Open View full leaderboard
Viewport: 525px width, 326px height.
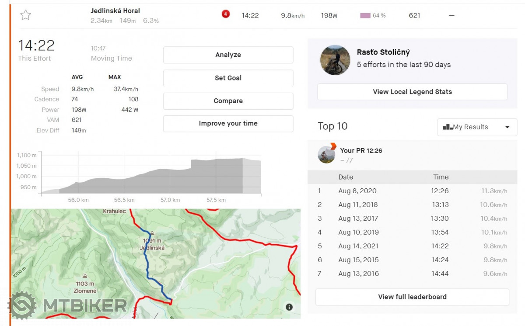[412, 297]
